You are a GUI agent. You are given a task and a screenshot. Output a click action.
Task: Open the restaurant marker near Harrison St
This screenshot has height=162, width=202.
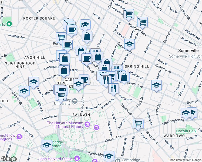click(113, 89)
